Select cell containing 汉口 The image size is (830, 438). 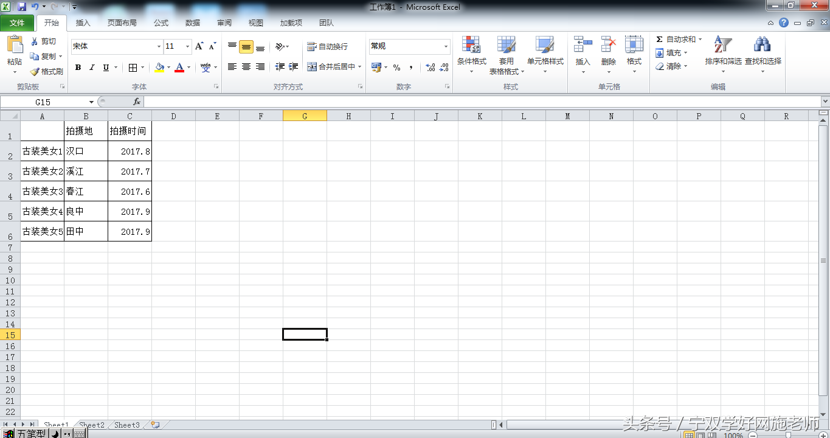tap(86, 151)
